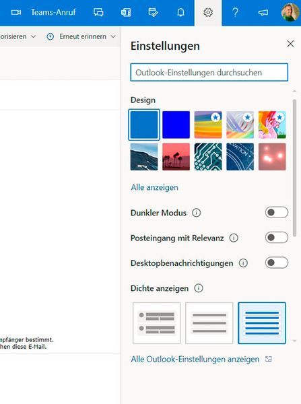Open notifications bell icon
301x404 pixels.
180,12
